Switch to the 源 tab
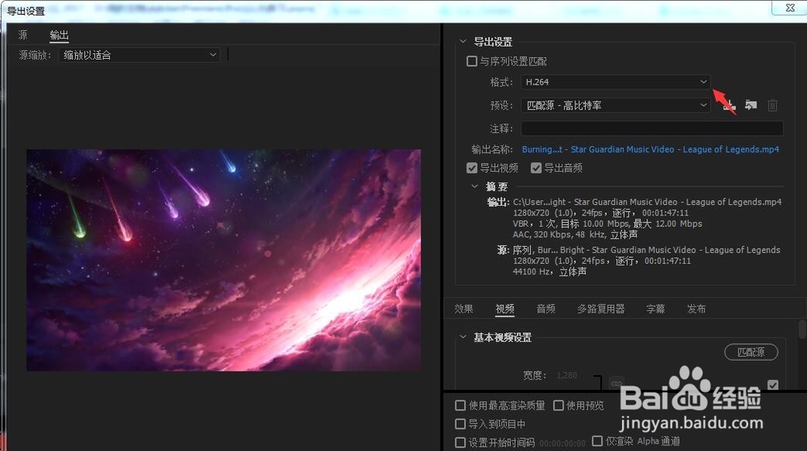The image size is (807, 451). click(x=23, y=35)
